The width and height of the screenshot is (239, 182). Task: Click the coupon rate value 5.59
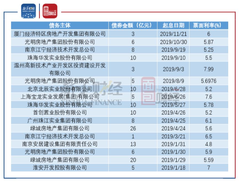click(x=209, y=160)
